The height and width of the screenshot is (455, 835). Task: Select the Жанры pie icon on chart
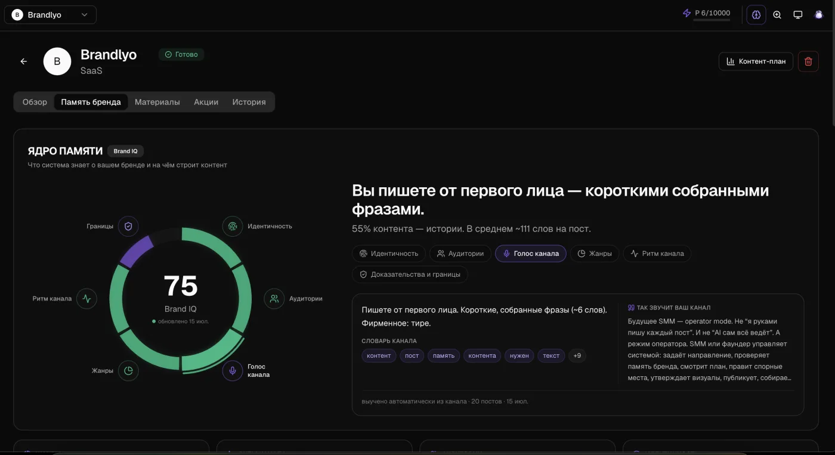(128, 371)
